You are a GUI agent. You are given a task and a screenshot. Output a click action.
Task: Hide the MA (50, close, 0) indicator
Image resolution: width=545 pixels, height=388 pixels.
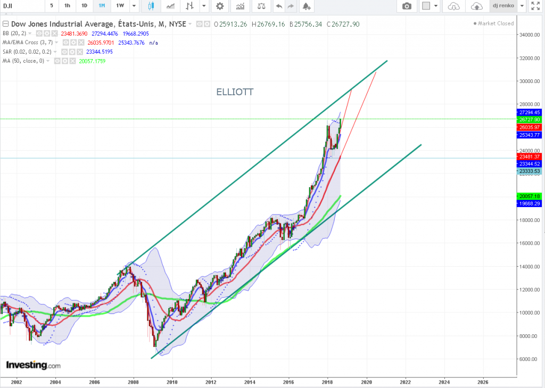[57, 61]
